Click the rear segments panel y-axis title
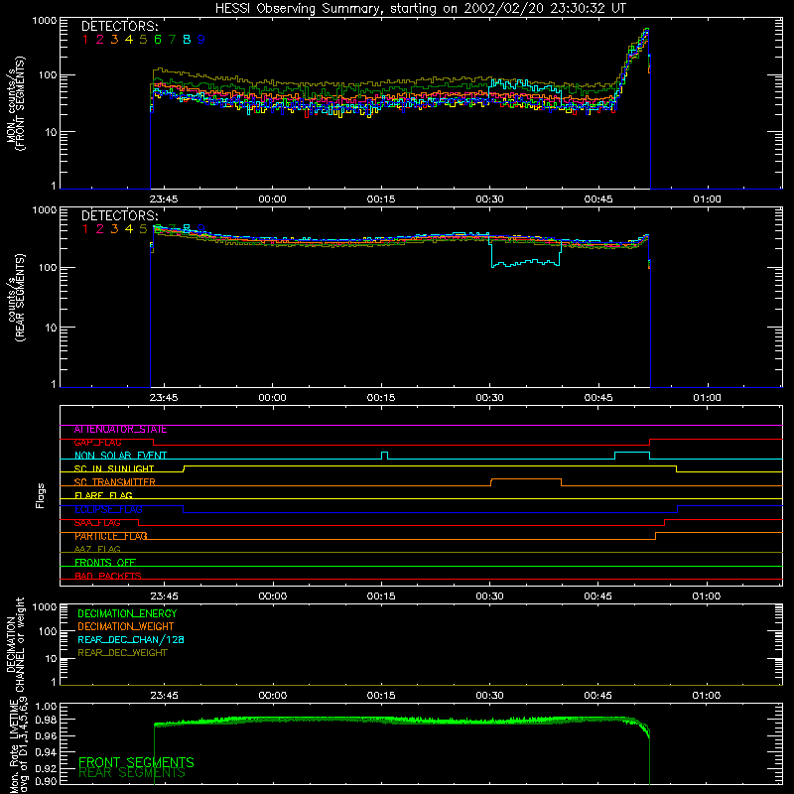794x794 pixels. 15,298
